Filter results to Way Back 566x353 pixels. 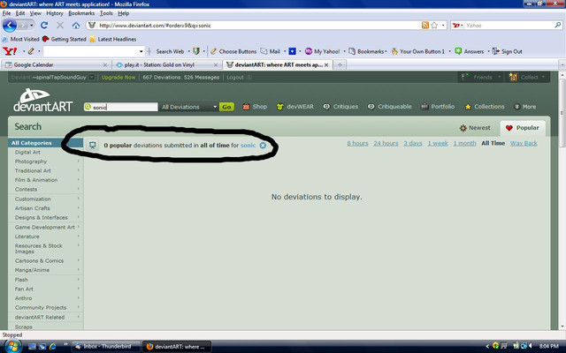[524, 143]
